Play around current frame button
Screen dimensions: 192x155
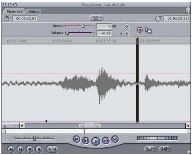[x=106, y=141]
